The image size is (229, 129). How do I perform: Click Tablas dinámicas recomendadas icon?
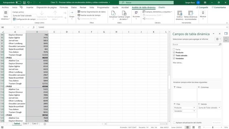tap(191, 13)
